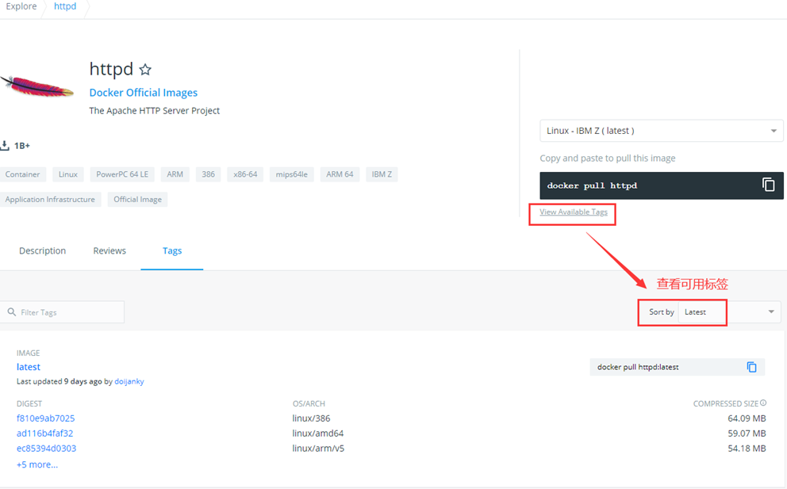787x489 pixels.
Task: Open the Linux - IBM Z architecture dropdown
Action: [662, 131]
